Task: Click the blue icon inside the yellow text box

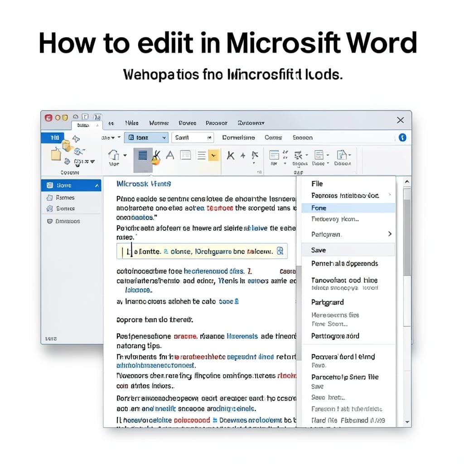Action: (x=280, y=251)
